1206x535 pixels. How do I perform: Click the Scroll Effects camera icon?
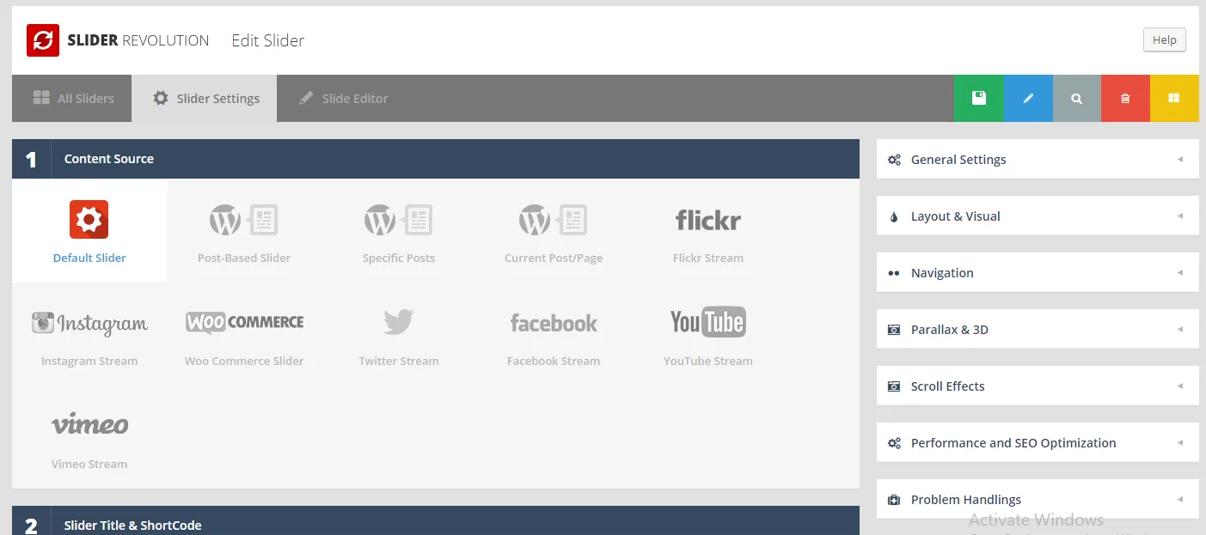(894, 386)
